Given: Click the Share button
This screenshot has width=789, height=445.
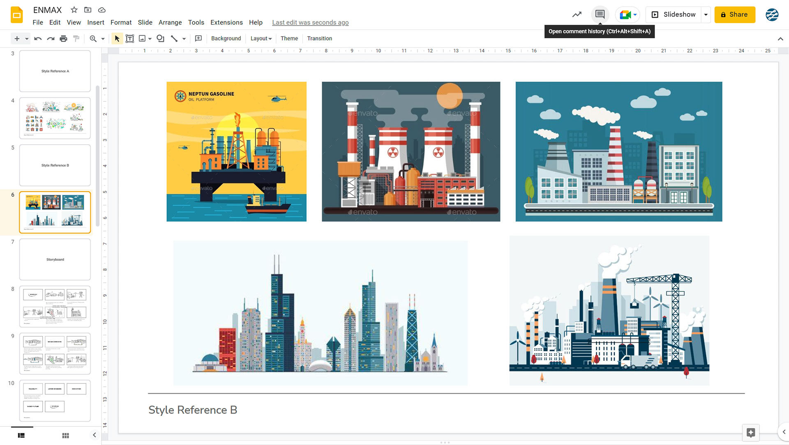Looking at the screenshot, I should [734, 15].
